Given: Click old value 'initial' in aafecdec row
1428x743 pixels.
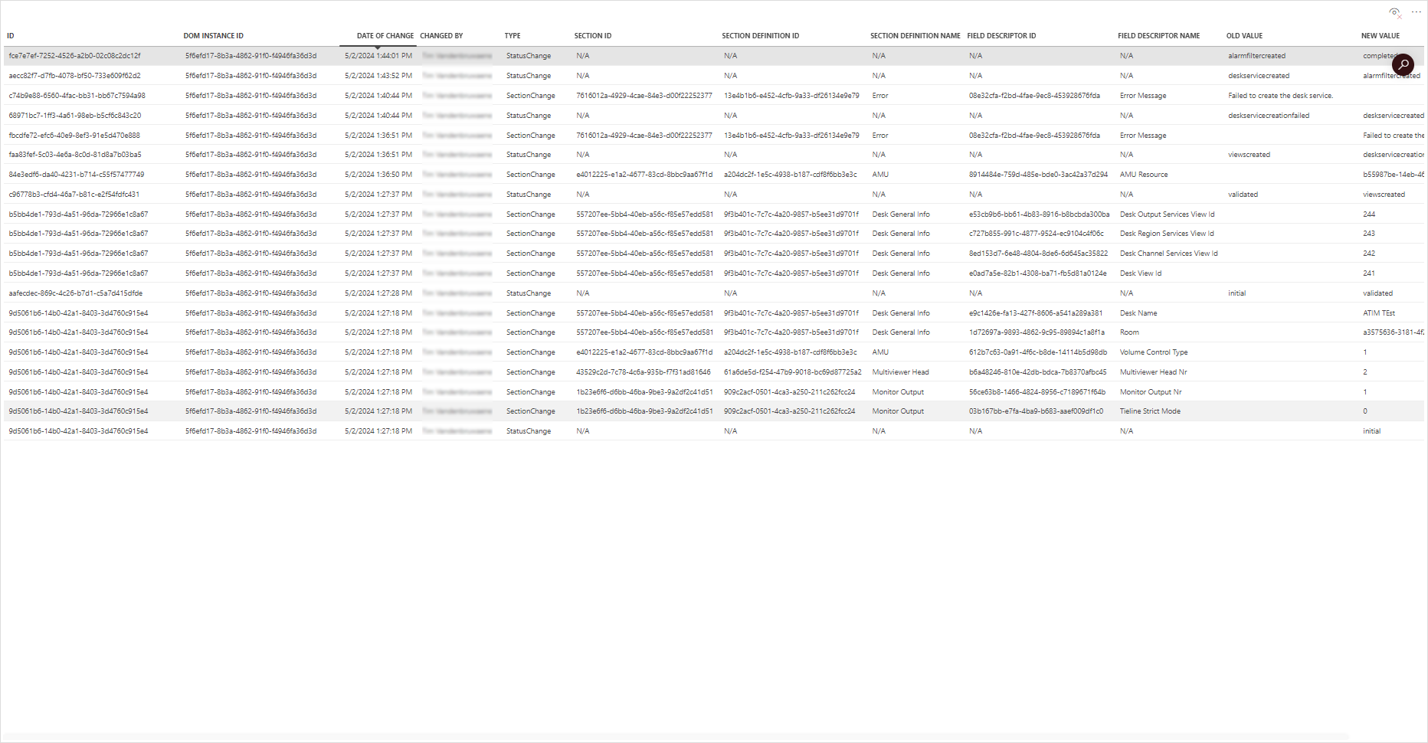Looking at the screenshot, I should click(x=1236, y=293).
